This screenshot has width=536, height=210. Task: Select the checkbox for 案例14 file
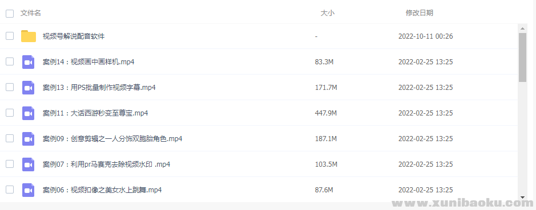10,61
